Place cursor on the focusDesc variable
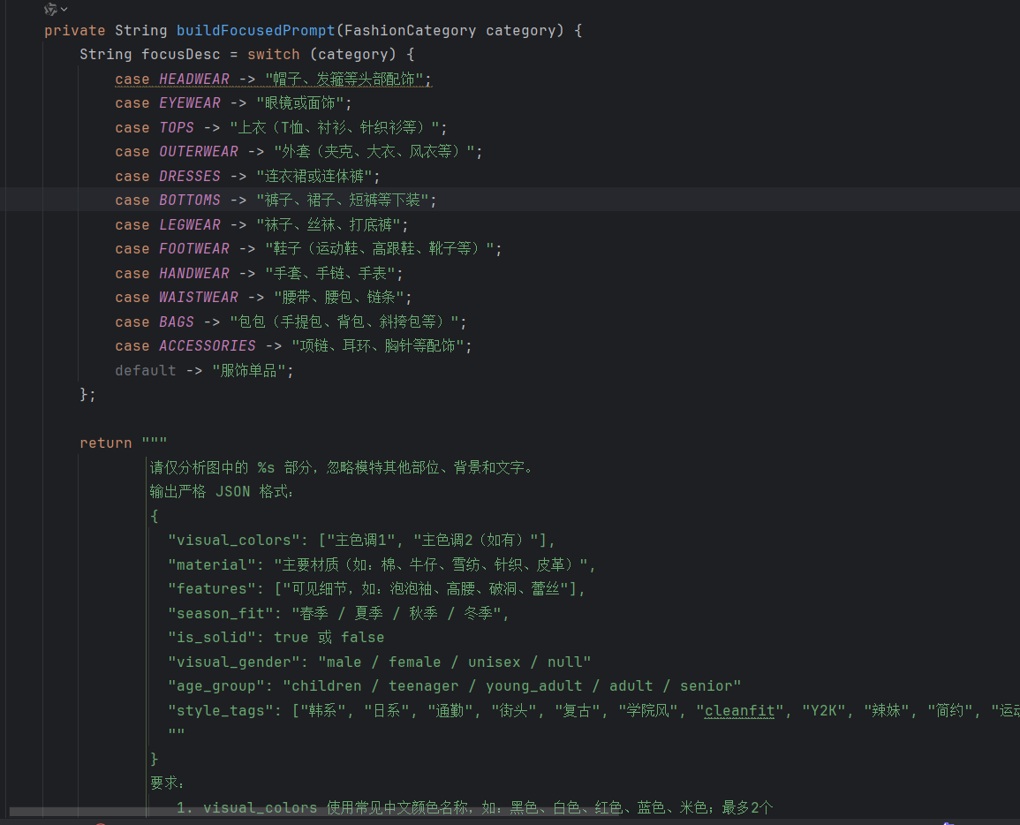 click(181, 55)
